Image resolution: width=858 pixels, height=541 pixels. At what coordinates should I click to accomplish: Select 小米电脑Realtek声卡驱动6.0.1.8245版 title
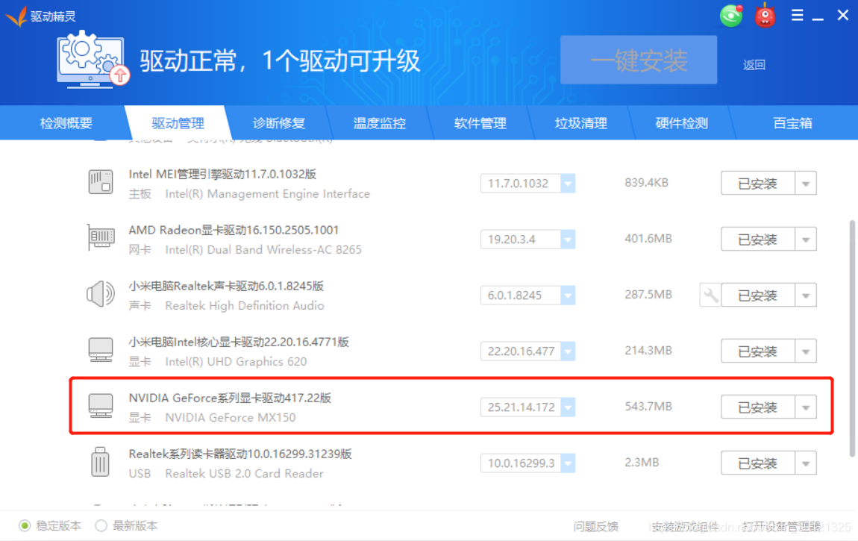(x=226, y=286)
